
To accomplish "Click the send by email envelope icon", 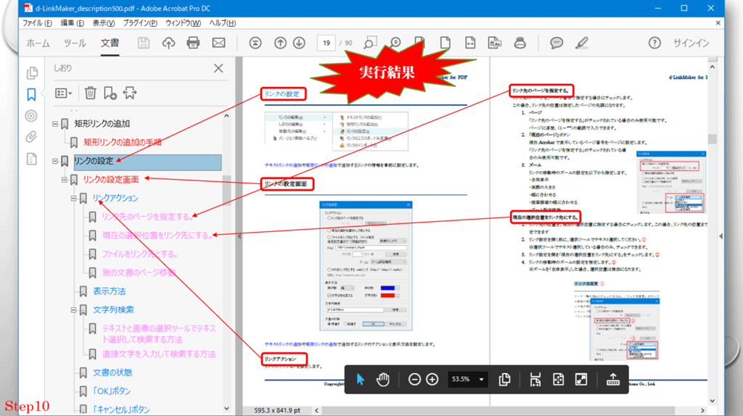I will coord(218,43).
